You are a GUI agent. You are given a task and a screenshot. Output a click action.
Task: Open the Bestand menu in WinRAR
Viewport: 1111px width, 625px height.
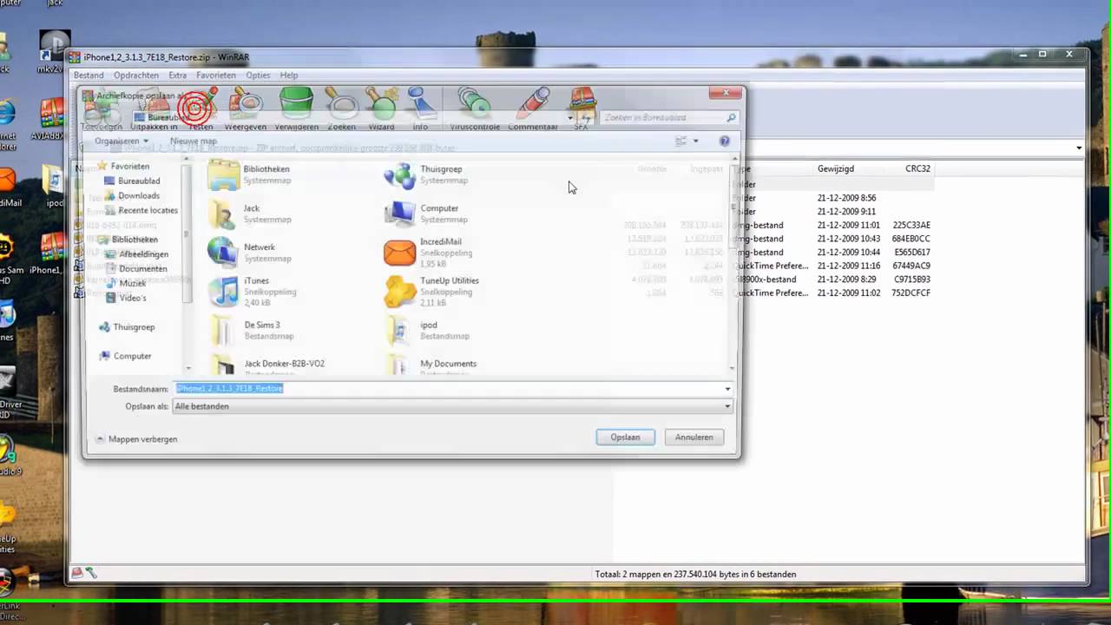[89, 76]
